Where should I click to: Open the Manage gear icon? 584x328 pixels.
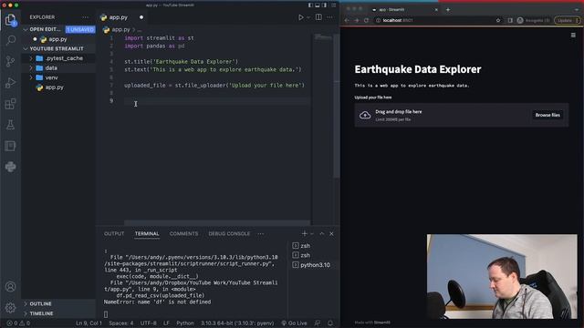[x=10, y=308]
